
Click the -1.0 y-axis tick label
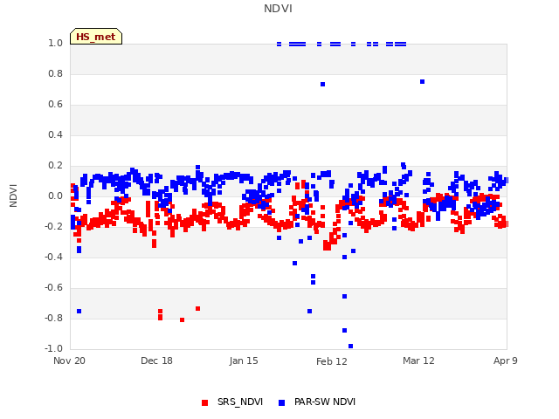point(53,348)
